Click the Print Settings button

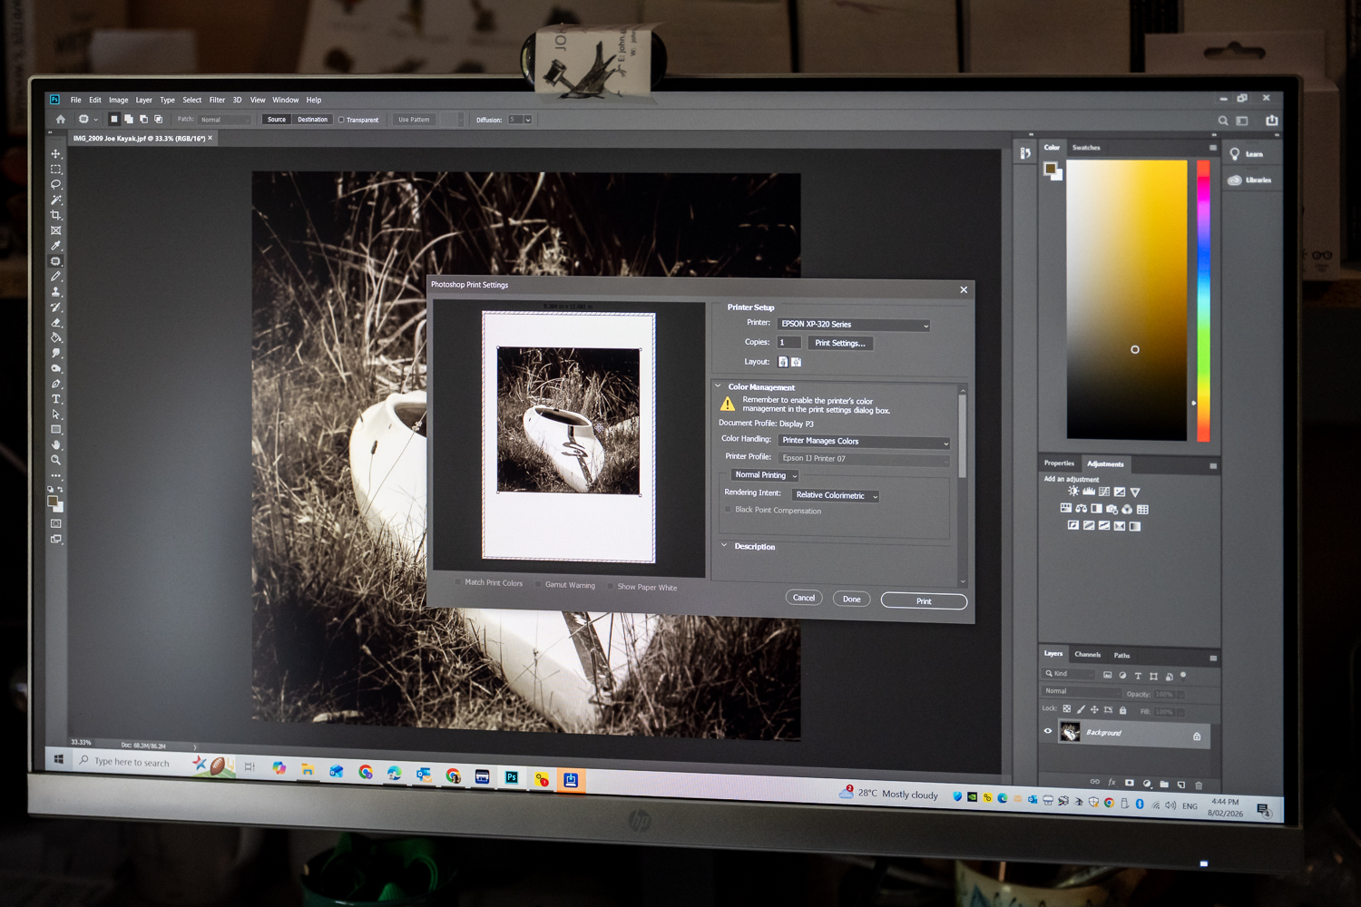[x=839, y=343]
